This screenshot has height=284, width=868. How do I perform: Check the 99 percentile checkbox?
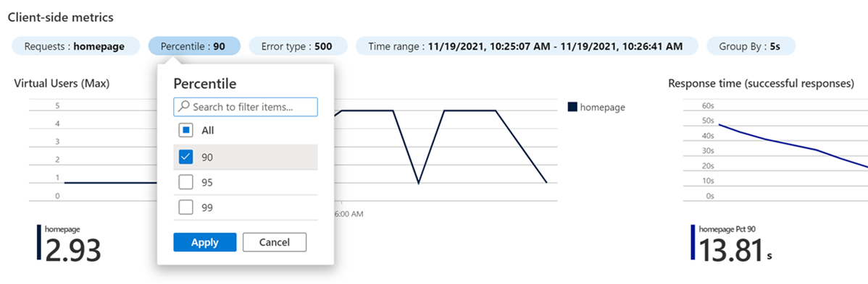coord(186,207)
